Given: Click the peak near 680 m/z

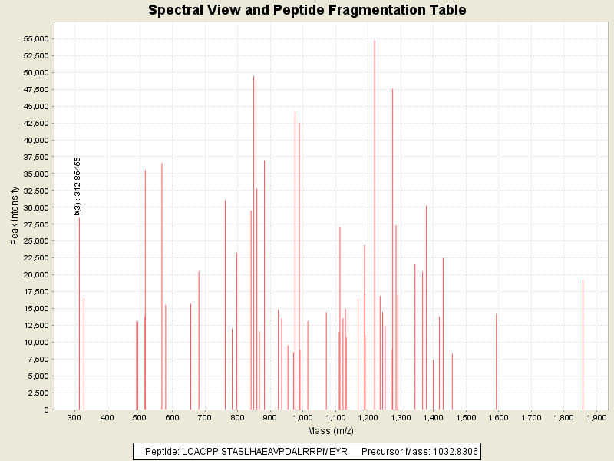Looking at the screenshot, I should (x=199, y=346).
